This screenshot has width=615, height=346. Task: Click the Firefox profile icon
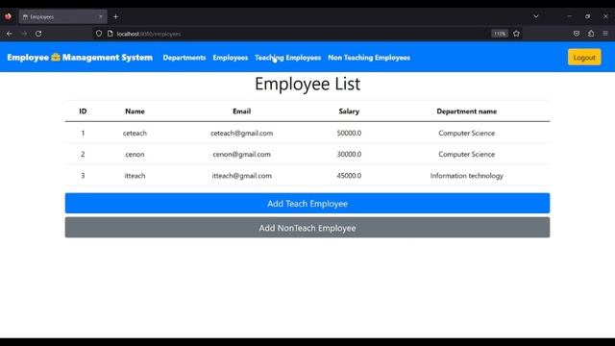(x=8, y=16)
